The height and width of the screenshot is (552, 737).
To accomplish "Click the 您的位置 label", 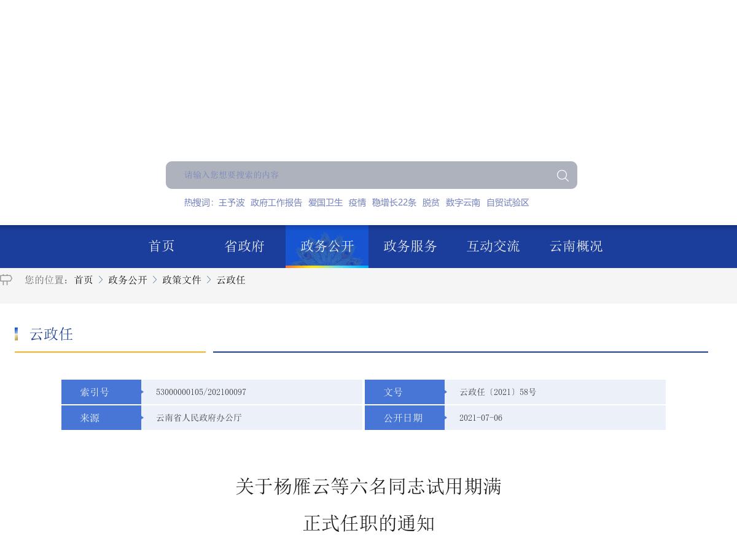I will click(47, 280).
